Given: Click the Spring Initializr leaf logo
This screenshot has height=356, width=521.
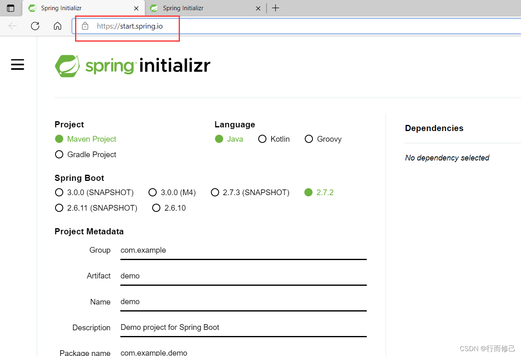Looking at the screenshot, I should [x=67, y=65].
